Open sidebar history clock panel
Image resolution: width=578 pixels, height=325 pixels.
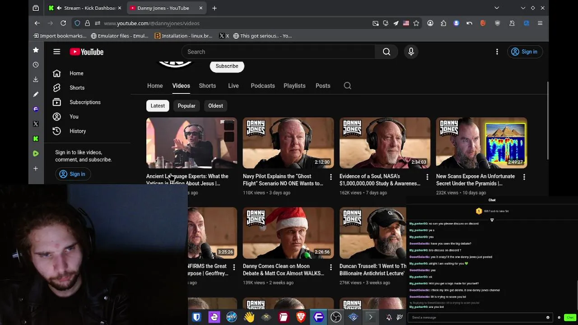(x=36, y=65)
